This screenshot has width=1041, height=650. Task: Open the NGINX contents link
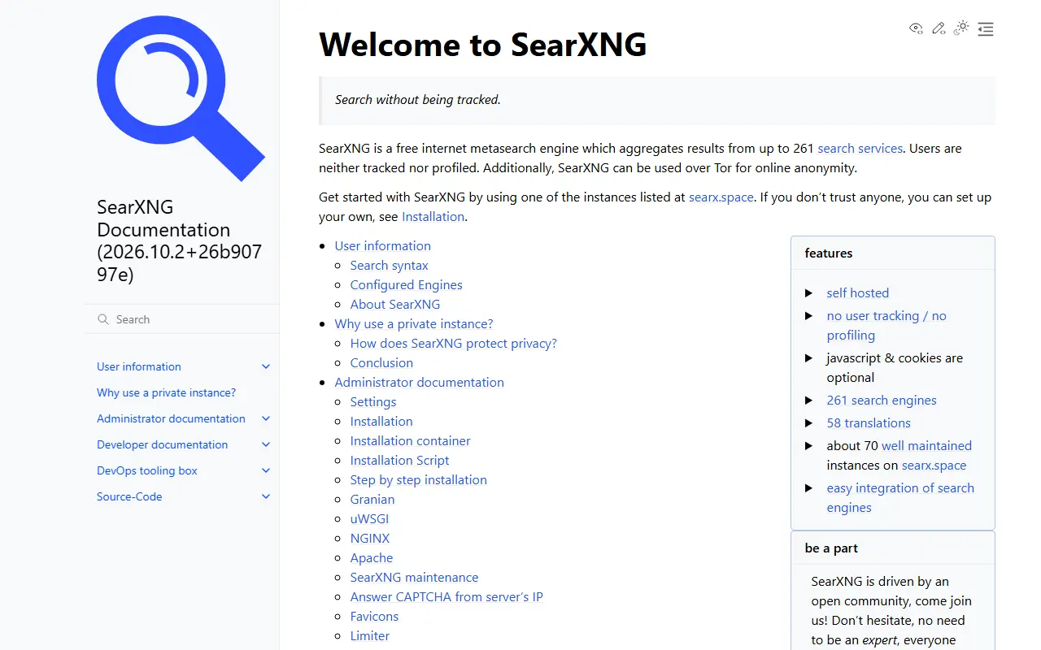pos(370,539)
